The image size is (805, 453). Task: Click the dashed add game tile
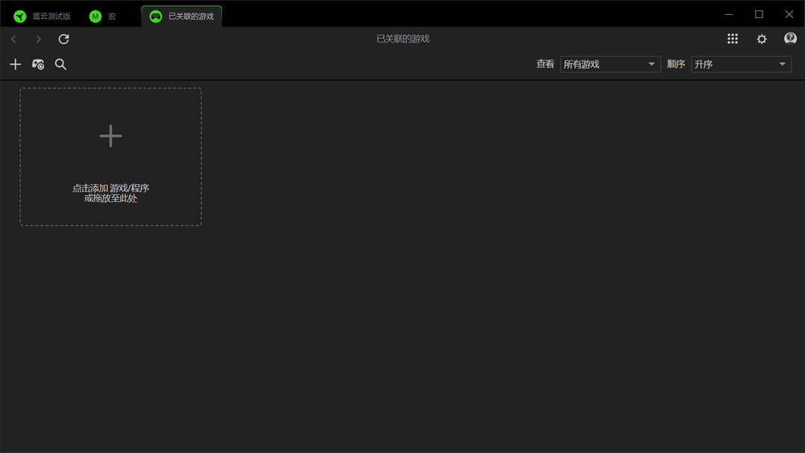tap(110, 156)
